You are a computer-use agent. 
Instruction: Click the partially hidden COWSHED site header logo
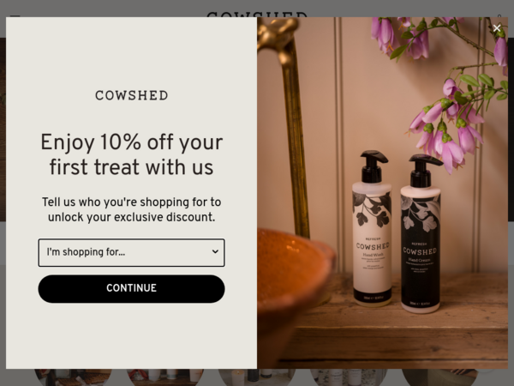[x=257, y=15]
